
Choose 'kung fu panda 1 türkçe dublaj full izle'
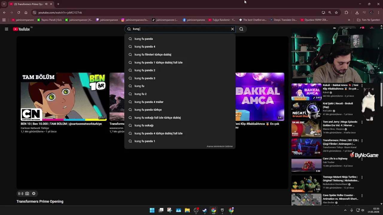coord(180,62)
